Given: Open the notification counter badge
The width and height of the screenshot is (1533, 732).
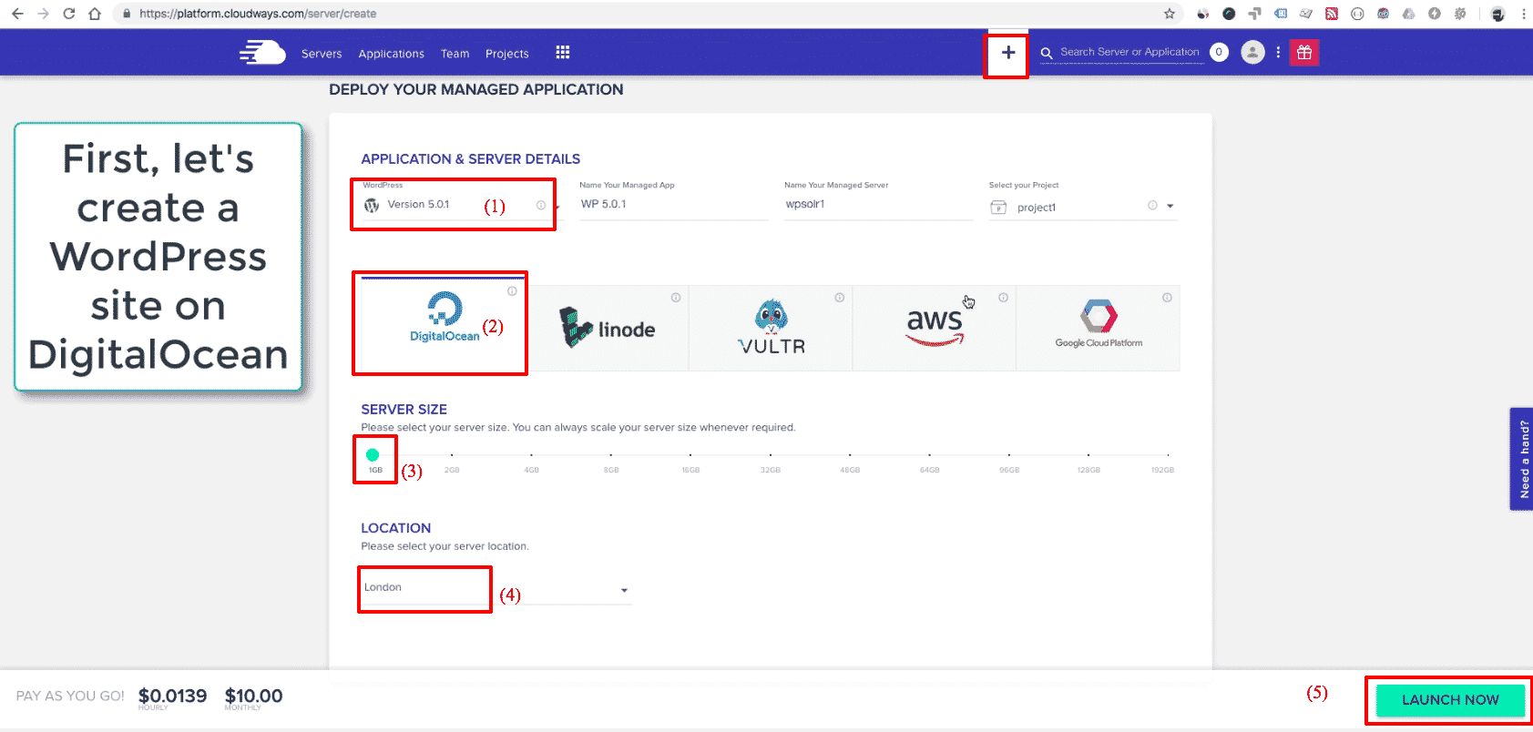Looking at the screenshot, I should [x=1219, y=52].
